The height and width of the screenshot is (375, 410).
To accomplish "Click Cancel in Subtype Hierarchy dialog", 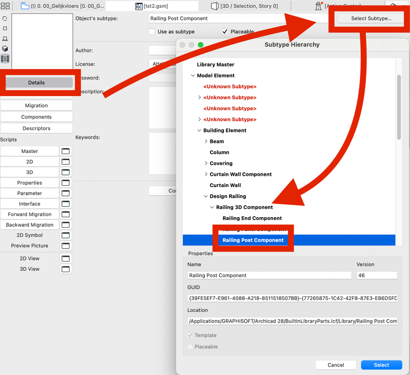I will point(336,365).
